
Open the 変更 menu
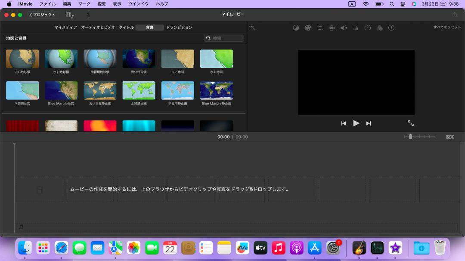pos(102,4)
